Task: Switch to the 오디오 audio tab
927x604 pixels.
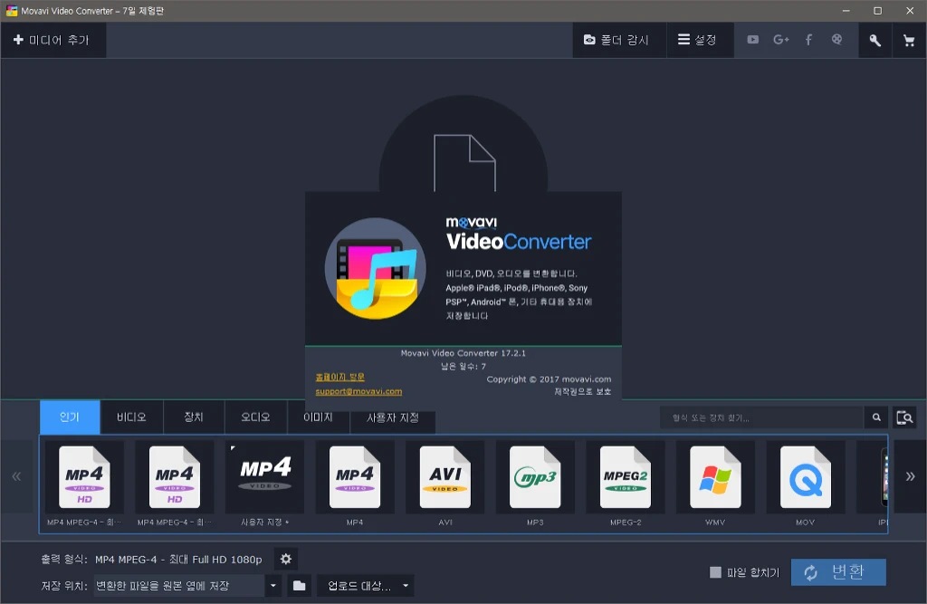Action: pyautogui.click(x=255, y=417)
